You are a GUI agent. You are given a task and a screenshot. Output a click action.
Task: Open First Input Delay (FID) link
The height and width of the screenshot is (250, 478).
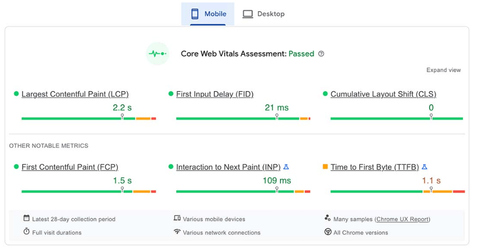(215, 94)
